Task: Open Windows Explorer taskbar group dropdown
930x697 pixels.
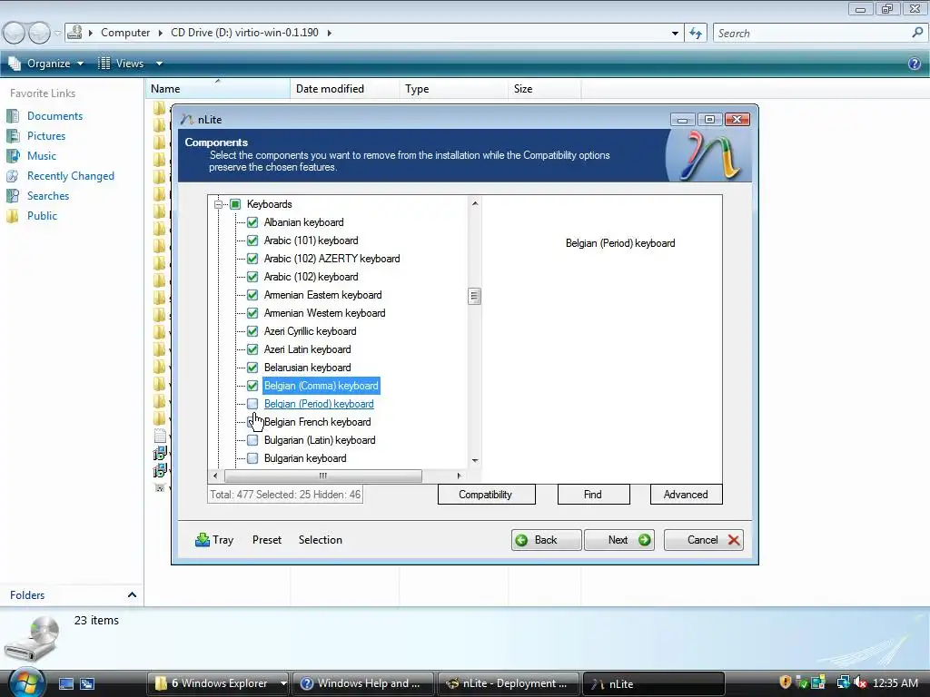Action: (283, 683)
